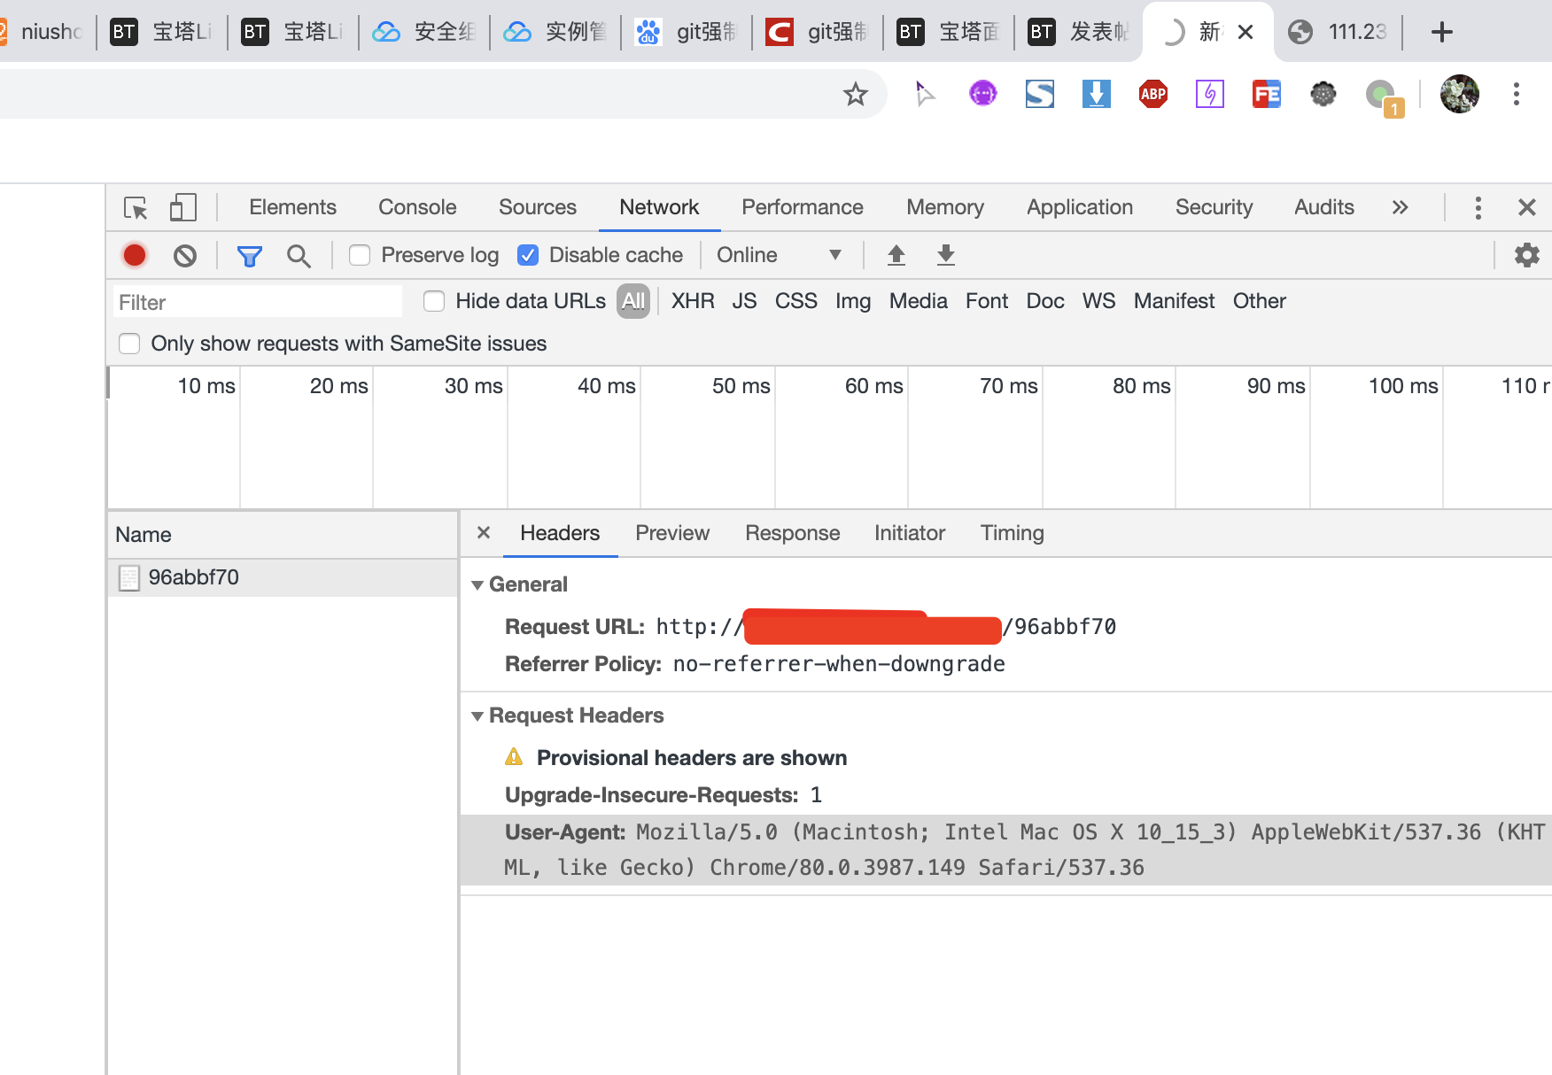
Task: Switch to the Elements tab
Action: point(292,207)
